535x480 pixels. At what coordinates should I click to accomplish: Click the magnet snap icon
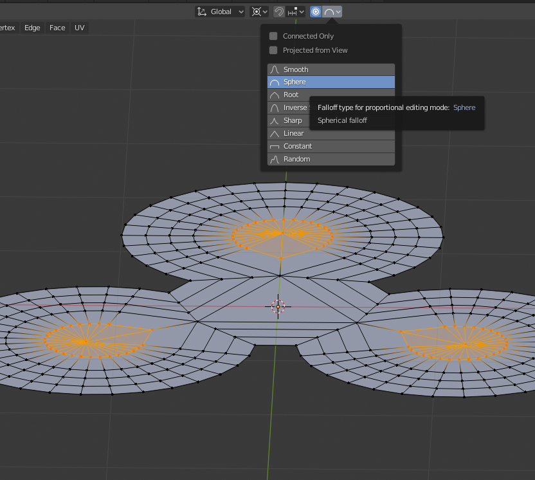[x=278, y=12]
